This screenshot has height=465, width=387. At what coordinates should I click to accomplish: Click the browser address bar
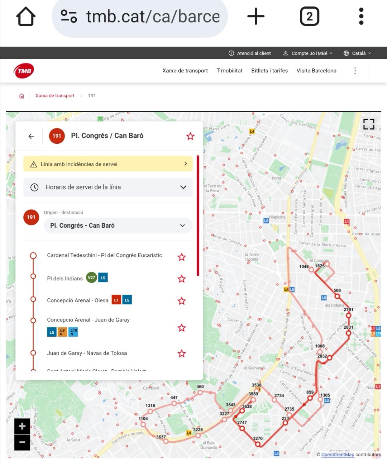coord(140,16)
